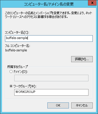
Task: Click empty space inside 所属するグループ box bottom
Action: 49,97
